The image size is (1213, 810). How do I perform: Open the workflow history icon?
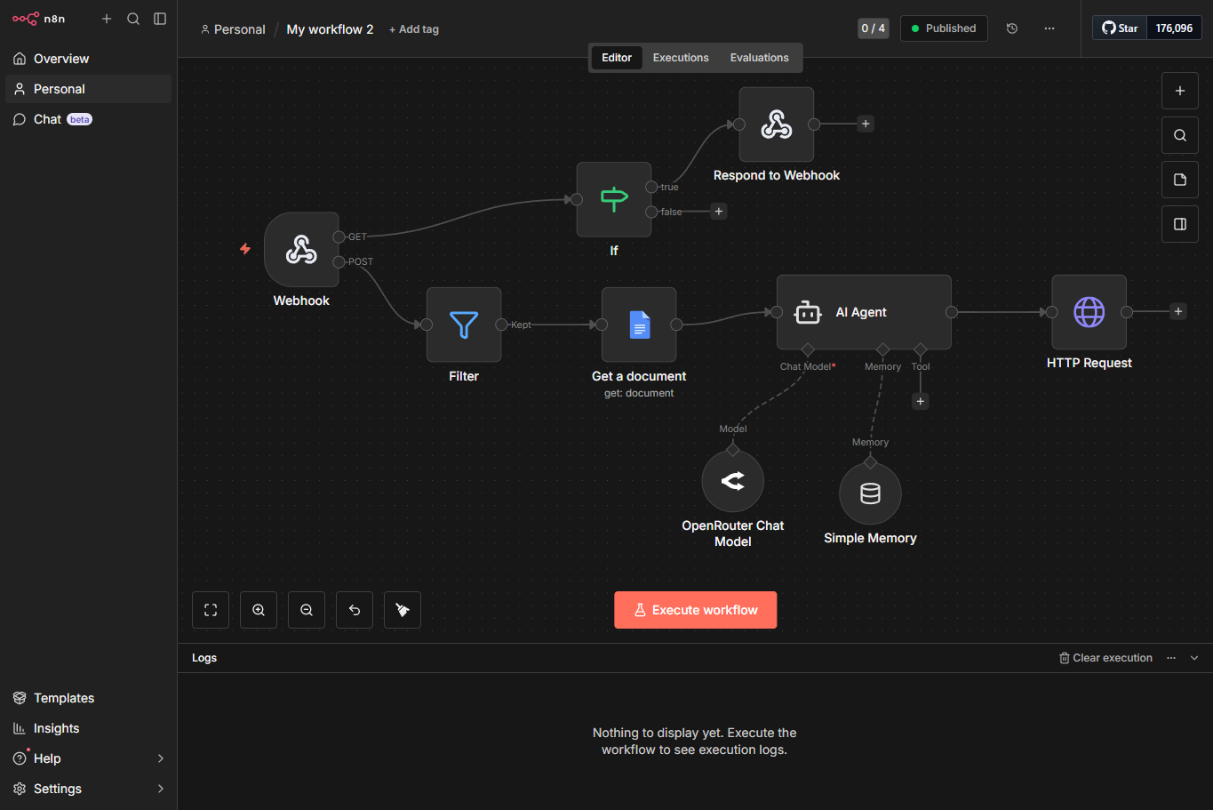1011,28
